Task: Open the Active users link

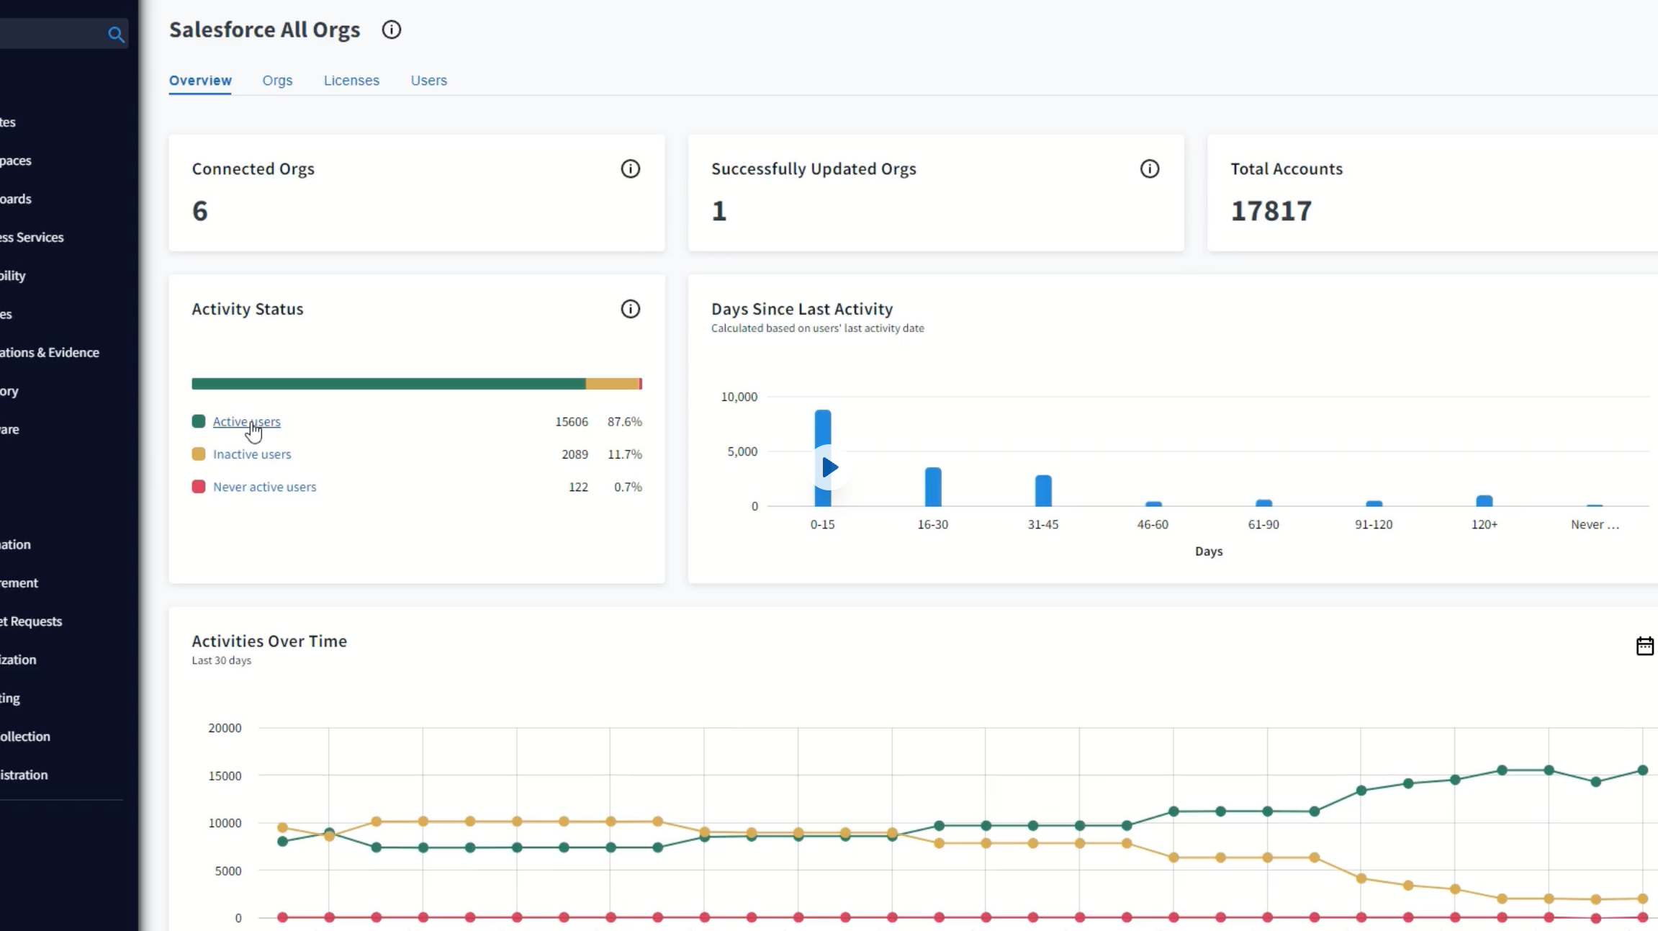Action: pyautogui.click(x=246, y=421)
